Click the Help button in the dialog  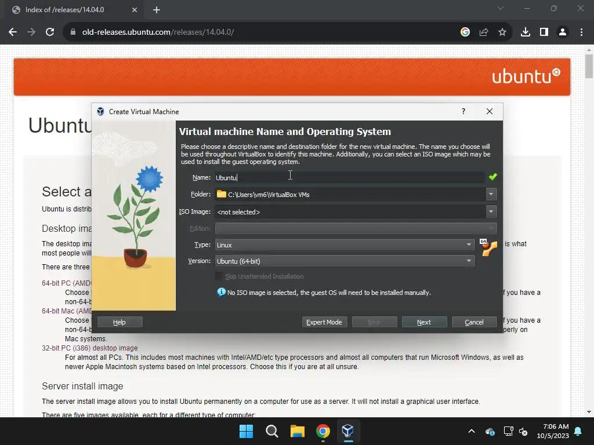[x=119, y=322]
